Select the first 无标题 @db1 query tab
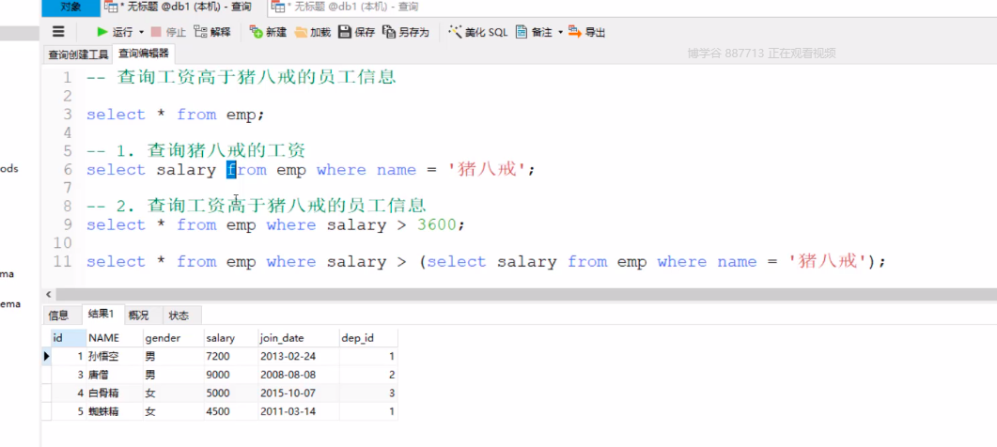Viewport: 997px width, 447px height. [x=184, y=8]
